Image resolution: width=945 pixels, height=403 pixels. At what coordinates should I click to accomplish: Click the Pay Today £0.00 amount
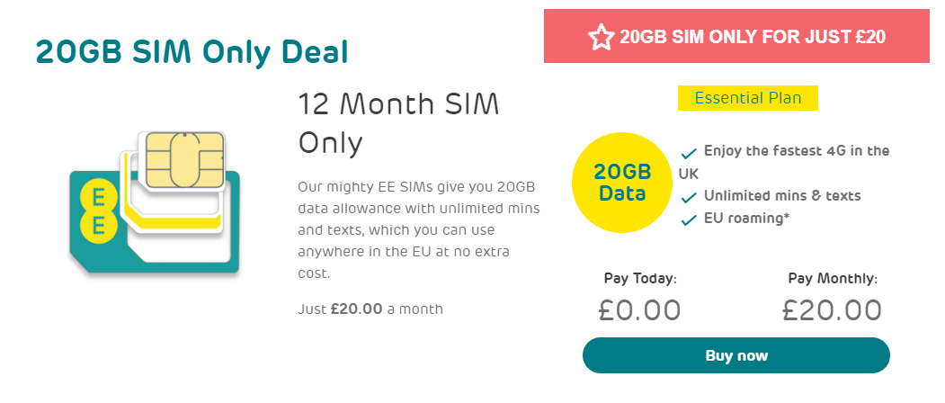point(639,310)
